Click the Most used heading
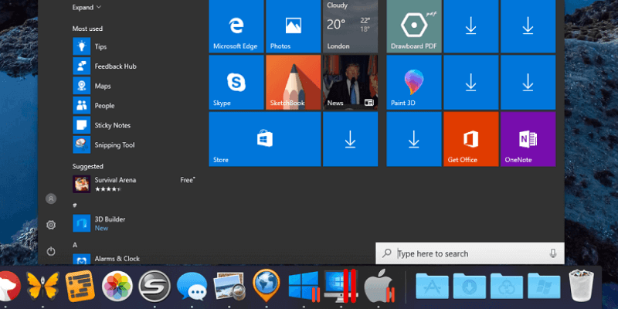This screenshot has height=309, width=618. 87,29
